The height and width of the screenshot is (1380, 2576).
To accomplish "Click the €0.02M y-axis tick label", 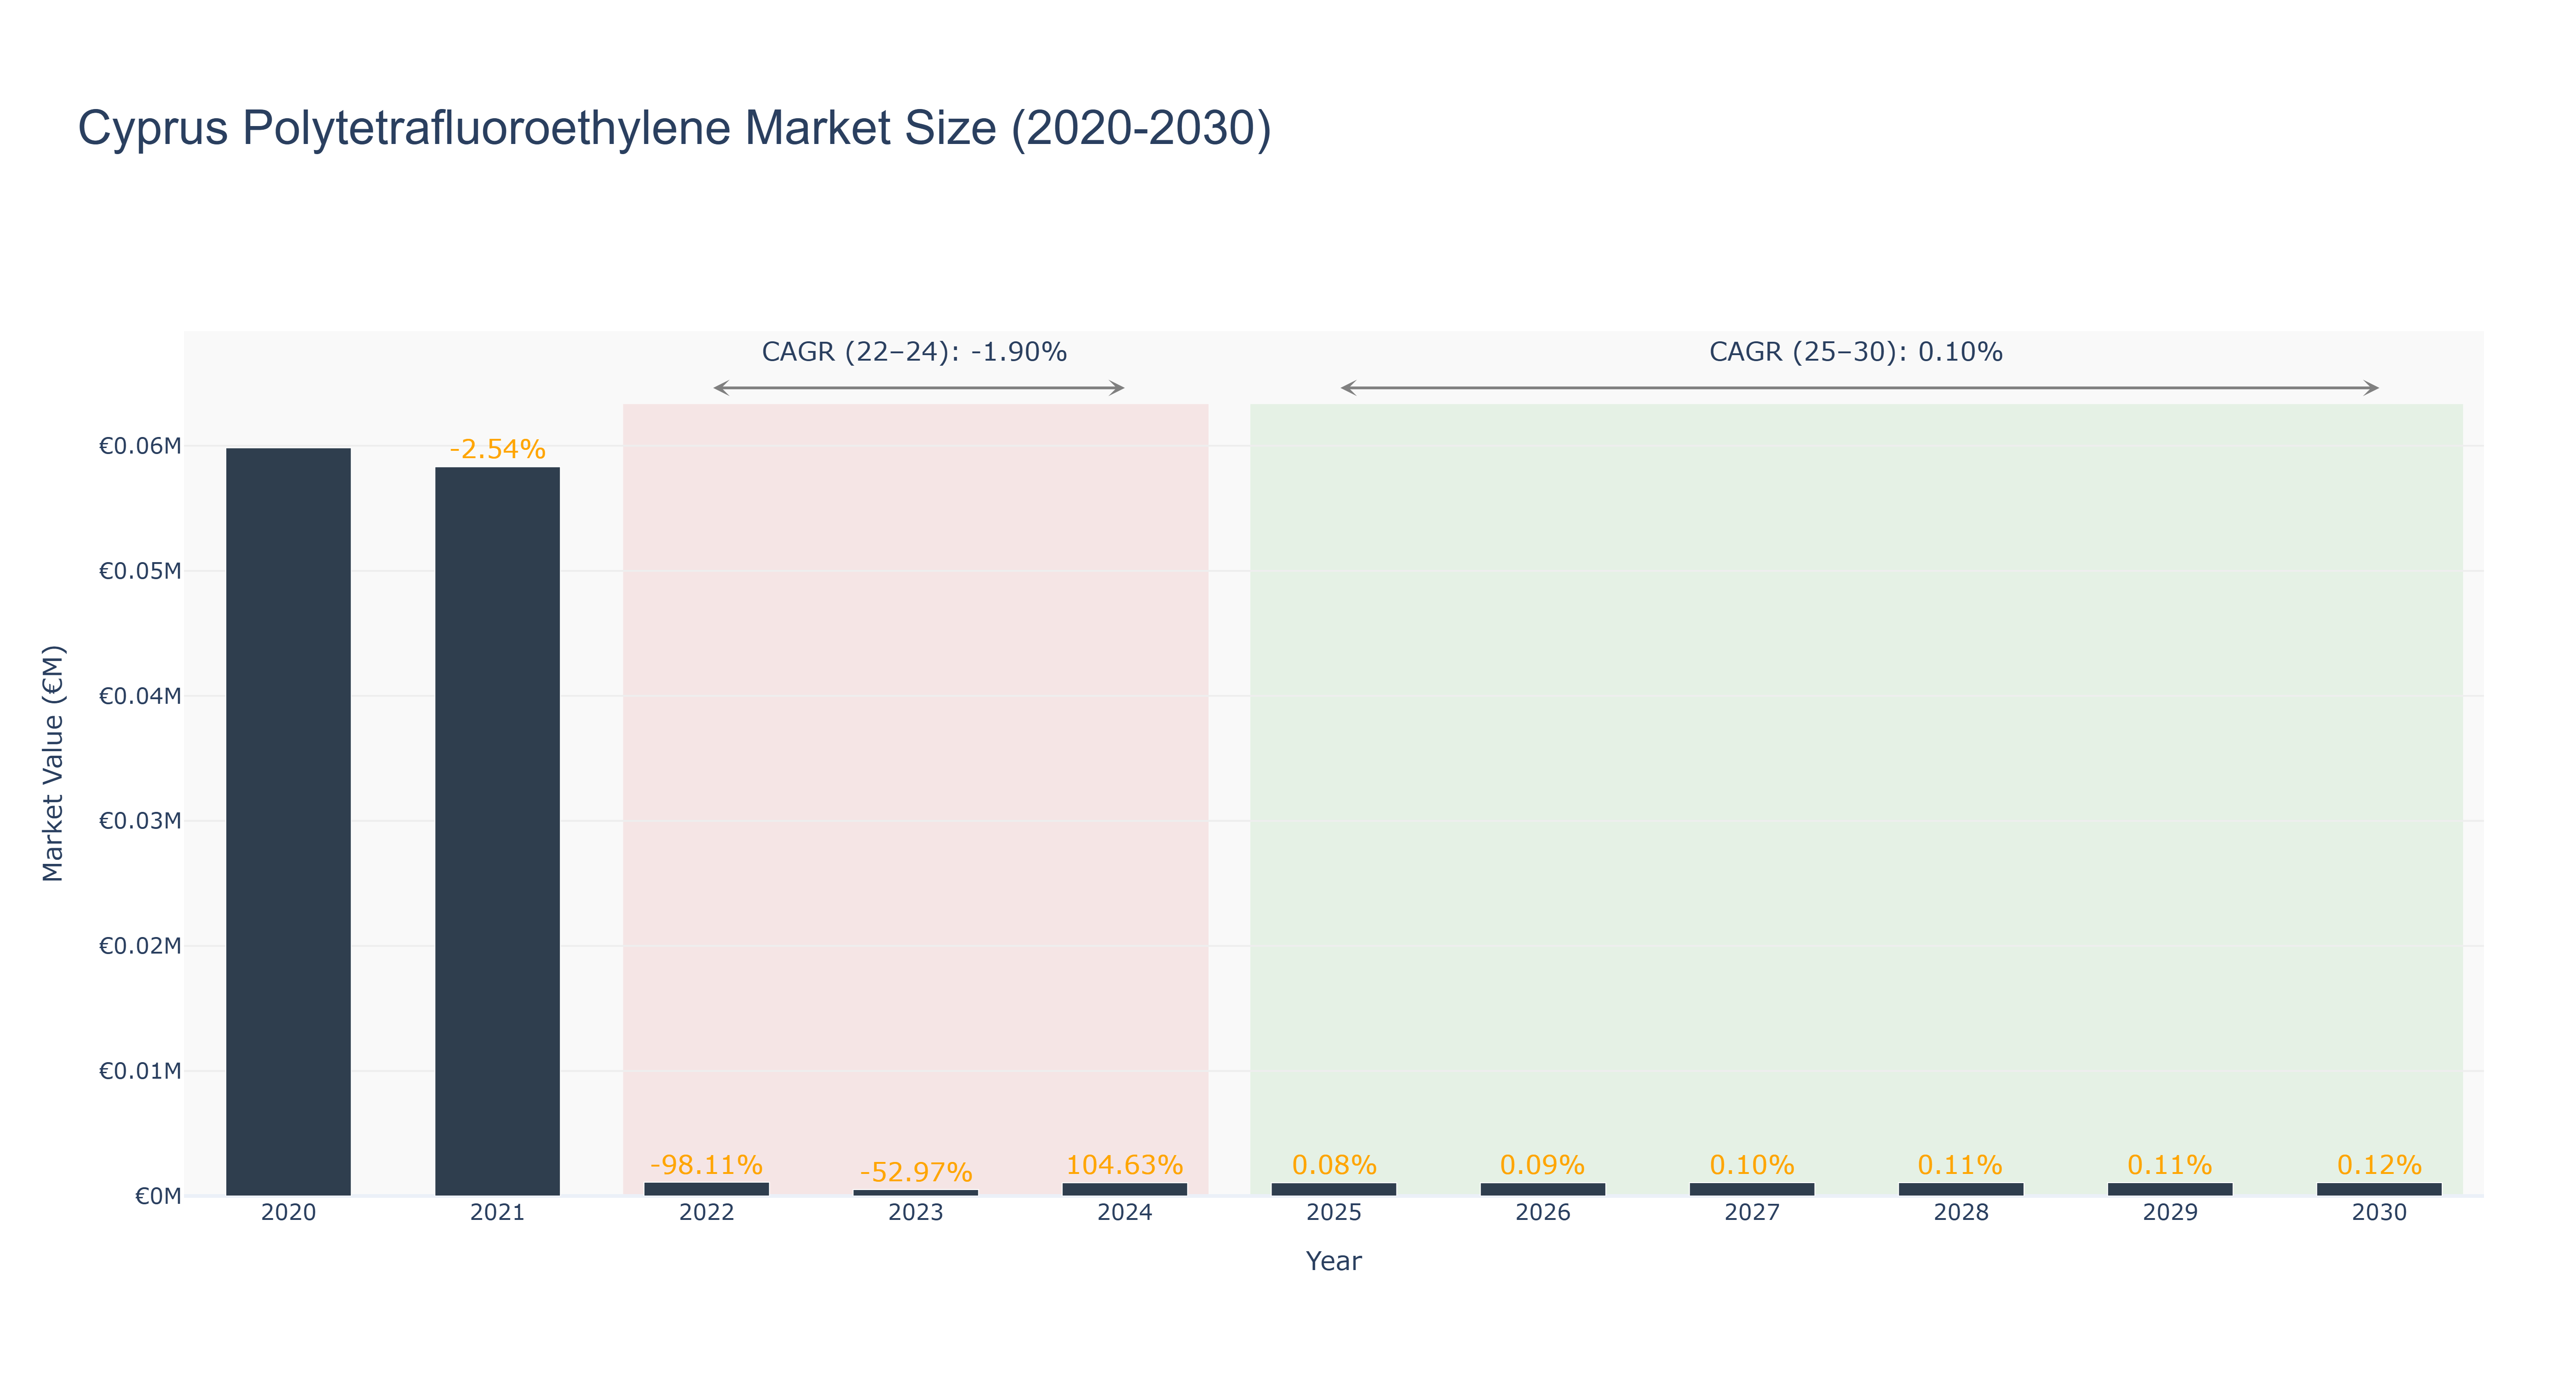I will pyautogui.click(x=140, y=946).
